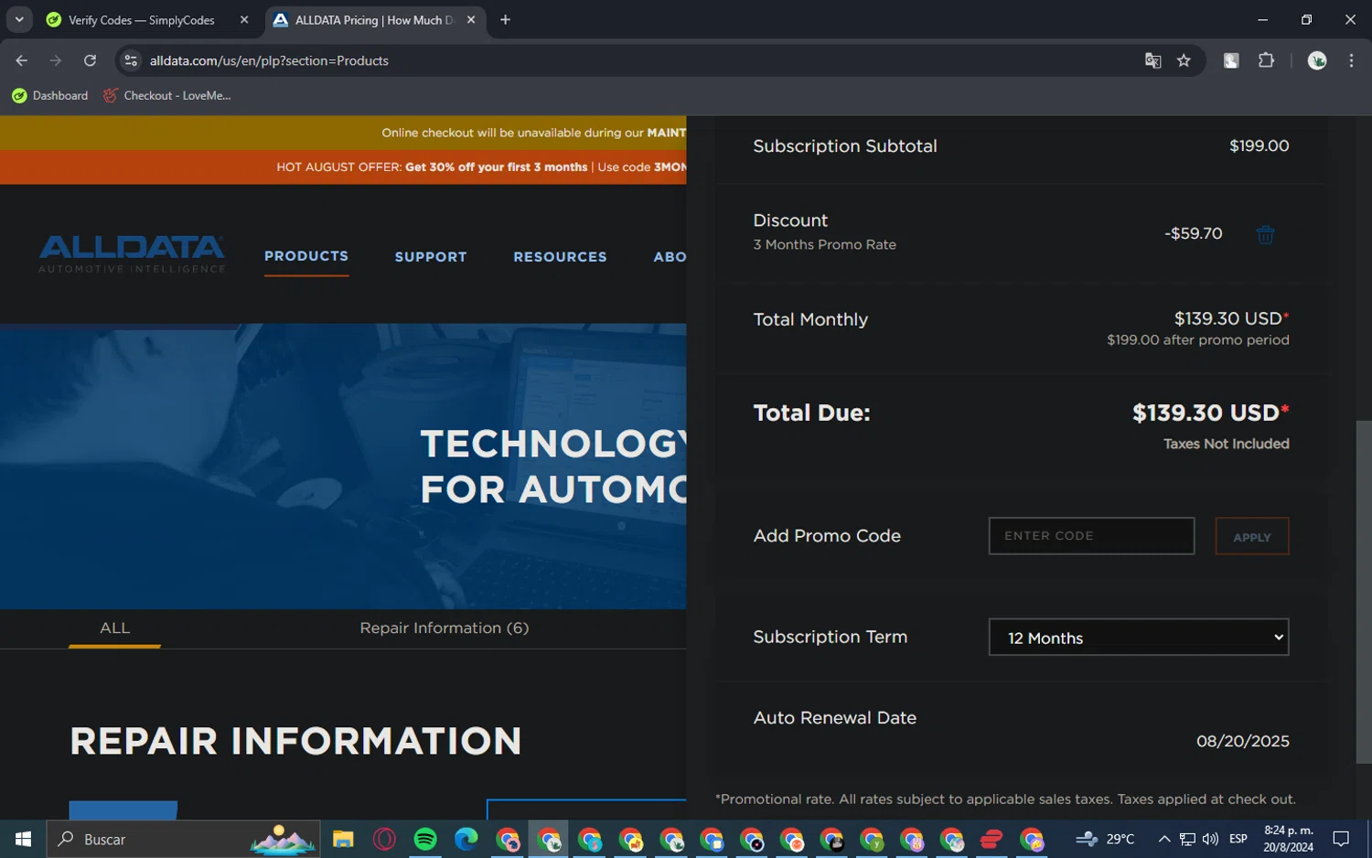The width and height of the screenshot is (1372, 858).
Task: Select the Repair Information (6) tab
Action: tap(445, 628)
